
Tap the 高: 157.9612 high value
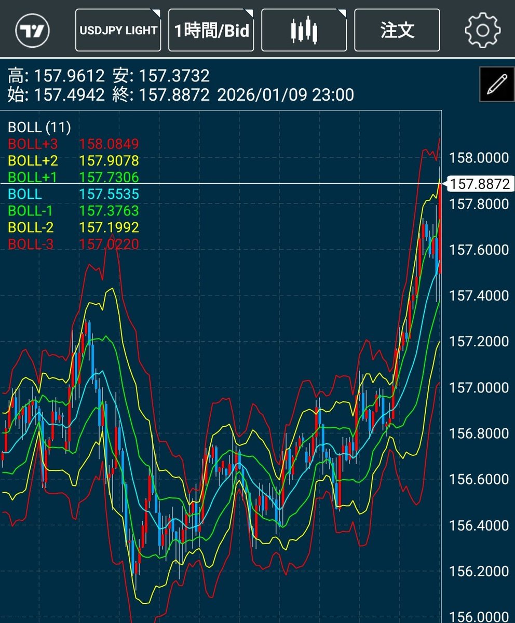[56, 77]
